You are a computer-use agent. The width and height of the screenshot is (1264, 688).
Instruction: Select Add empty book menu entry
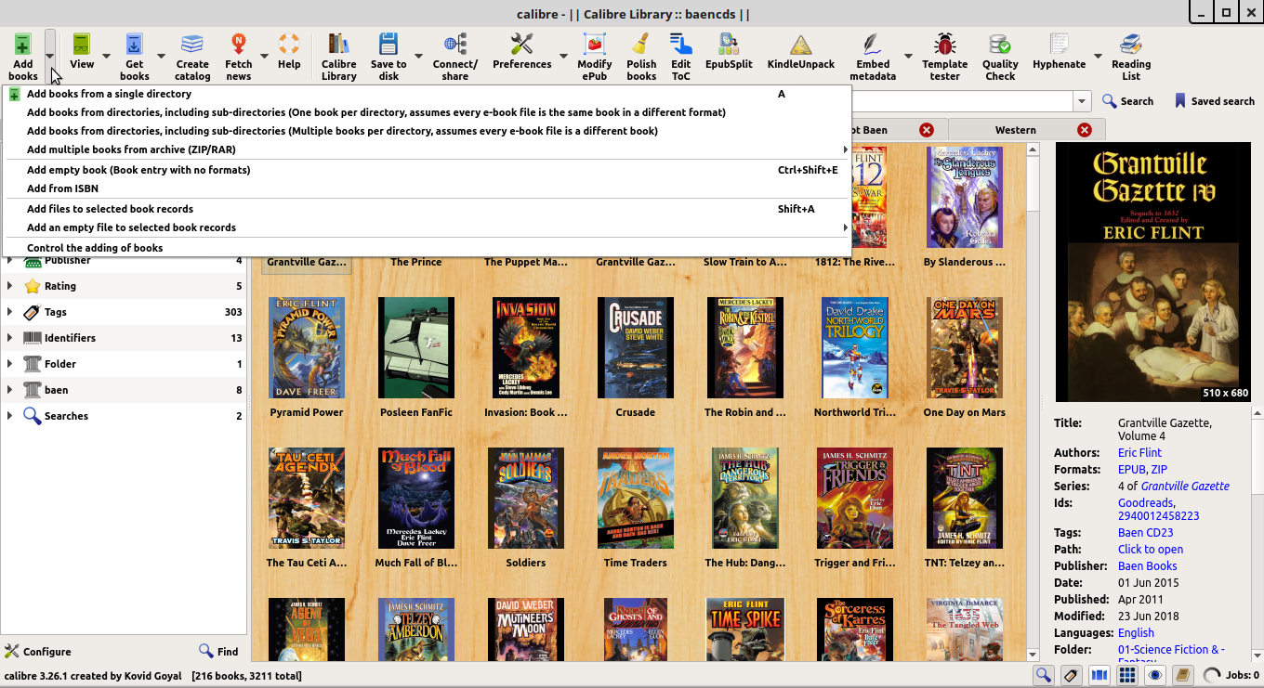pos(428,170)
